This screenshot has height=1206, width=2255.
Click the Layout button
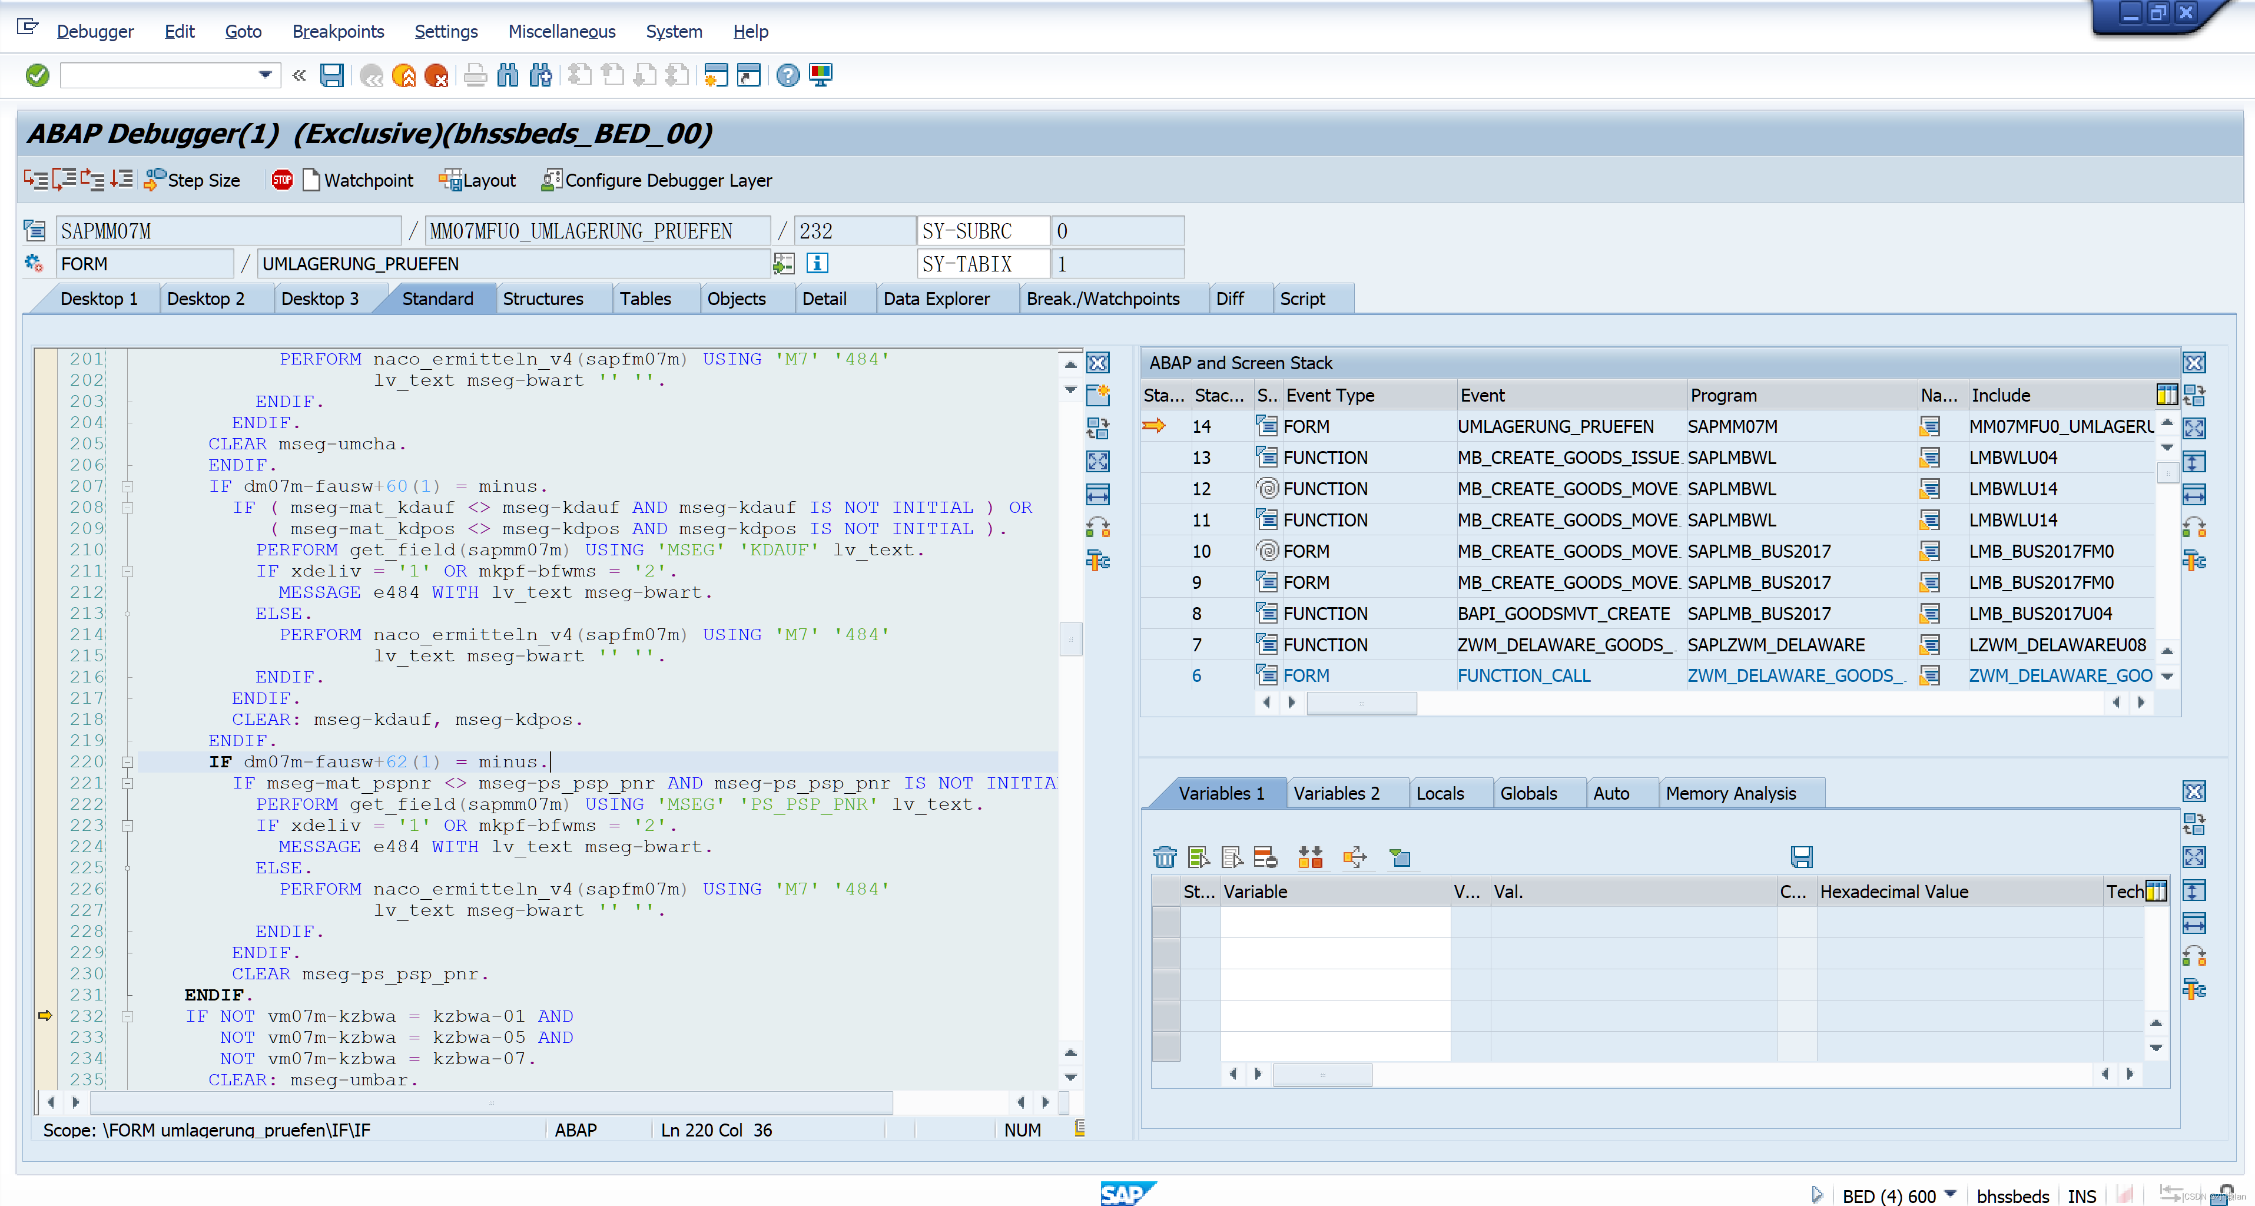(477, 180)
